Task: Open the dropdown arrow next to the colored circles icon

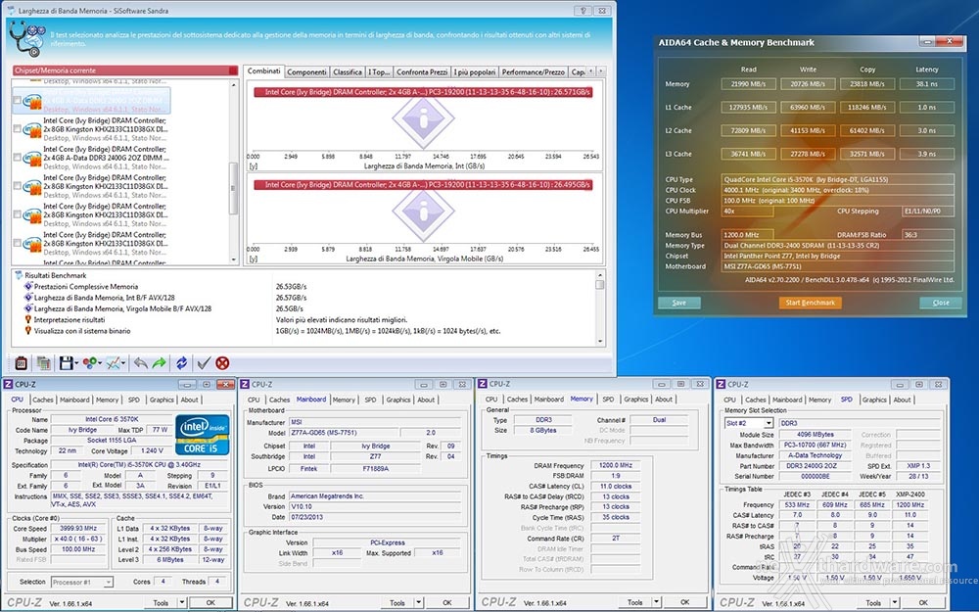Action: 101,363
